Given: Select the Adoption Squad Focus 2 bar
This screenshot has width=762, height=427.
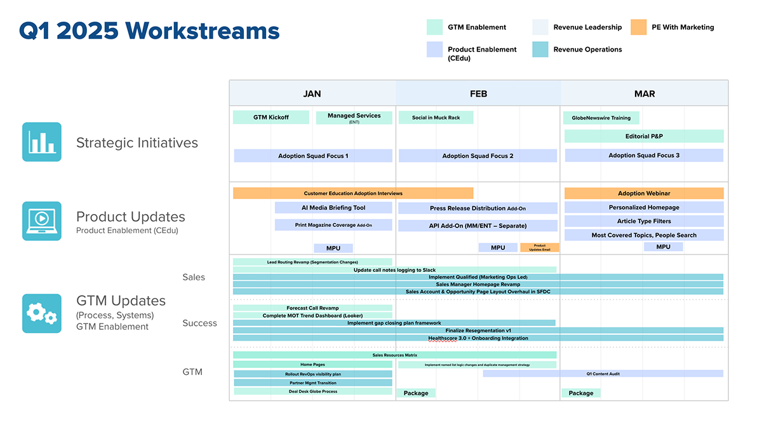Looking at the screenshot, I should (478, 156).
